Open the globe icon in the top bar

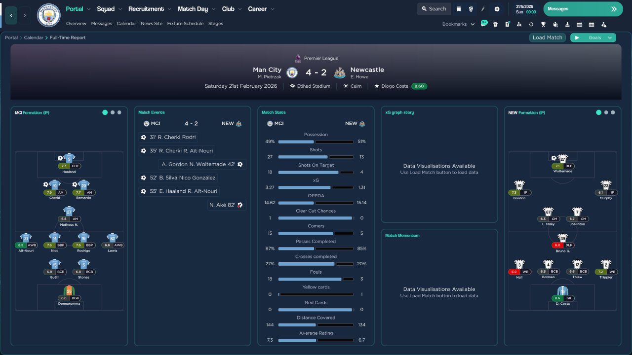471,9
